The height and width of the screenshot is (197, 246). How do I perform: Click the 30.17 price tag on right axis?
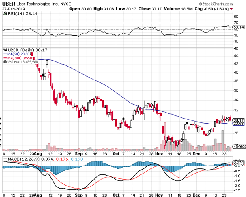238,120
